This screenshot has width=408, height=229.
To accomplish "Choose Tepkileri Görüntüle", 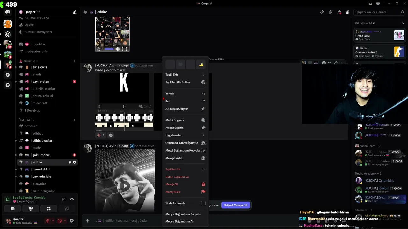I will click(185, 82).
